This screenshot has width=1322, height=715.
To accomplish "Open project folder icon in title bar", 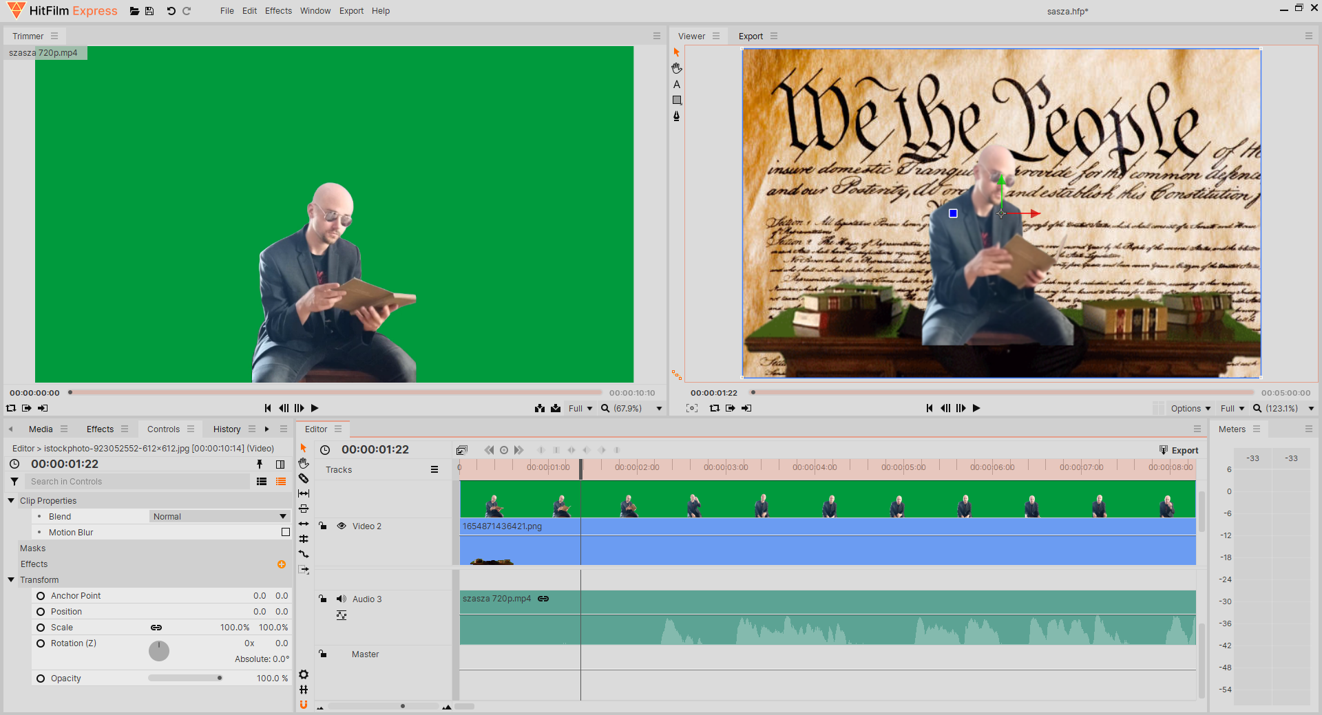I will click(x=134, y=11).
